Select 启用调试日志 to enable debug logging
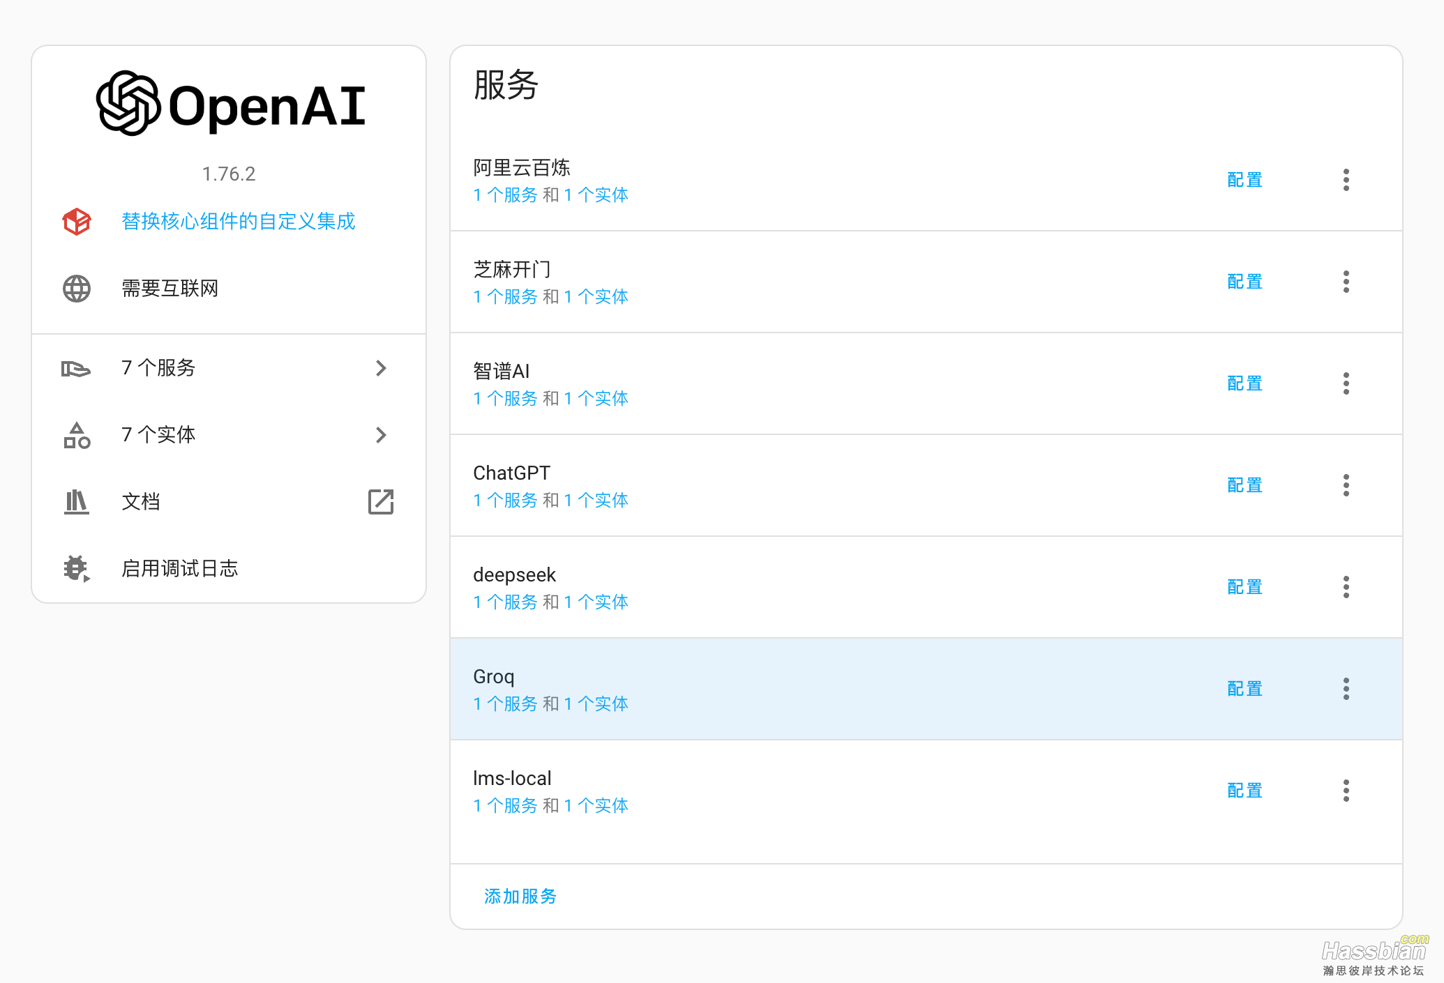Viewport: 1444px width, 983px height. [229, 569]
